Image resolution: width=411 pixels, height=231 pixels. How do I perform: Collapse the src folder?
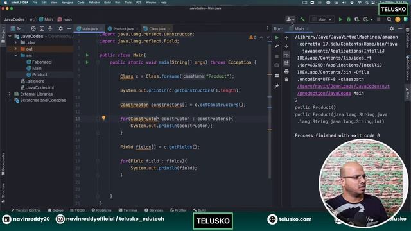15,55
